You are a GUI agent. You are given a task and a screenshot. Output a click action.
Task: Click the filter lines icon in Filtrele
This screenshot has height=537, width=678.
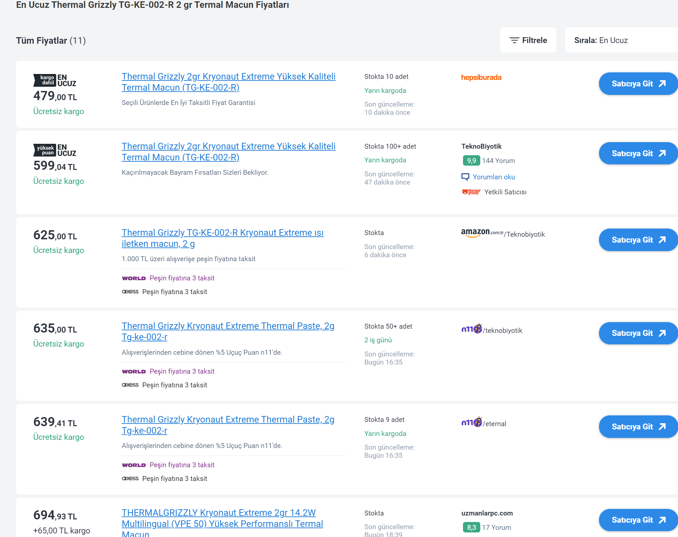click(514, 40)
